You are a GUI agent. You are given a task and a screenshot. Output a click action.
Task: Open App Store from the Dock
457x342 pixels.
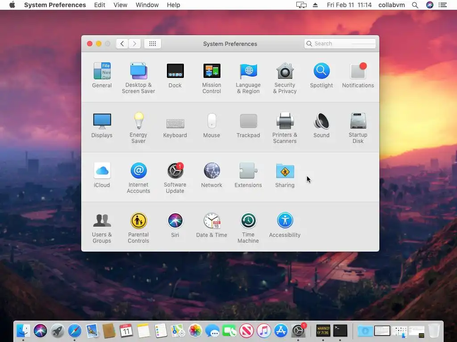coord(281,331)
